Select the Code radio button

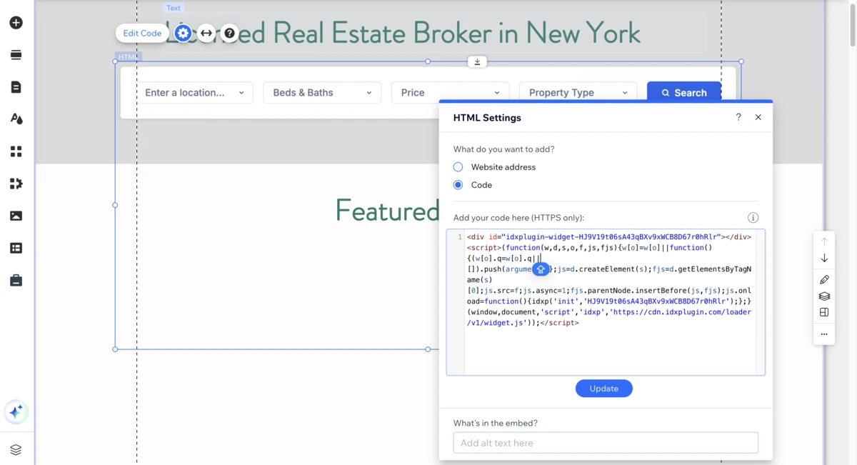[458, 185]
